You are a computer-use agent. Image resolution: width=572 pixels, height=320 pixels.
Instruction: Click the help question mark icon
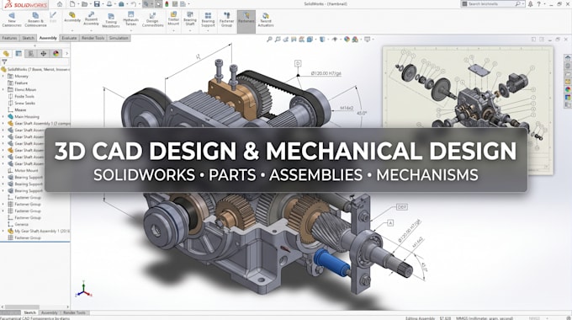[538, 4]
